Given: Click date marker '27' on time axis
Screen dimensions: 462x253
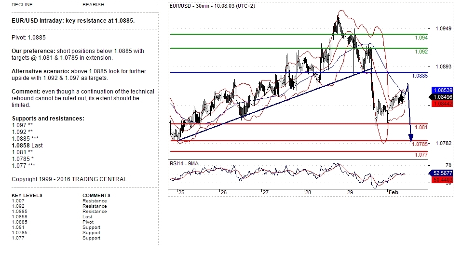Looking at the screenshot, I should point(266,192).
